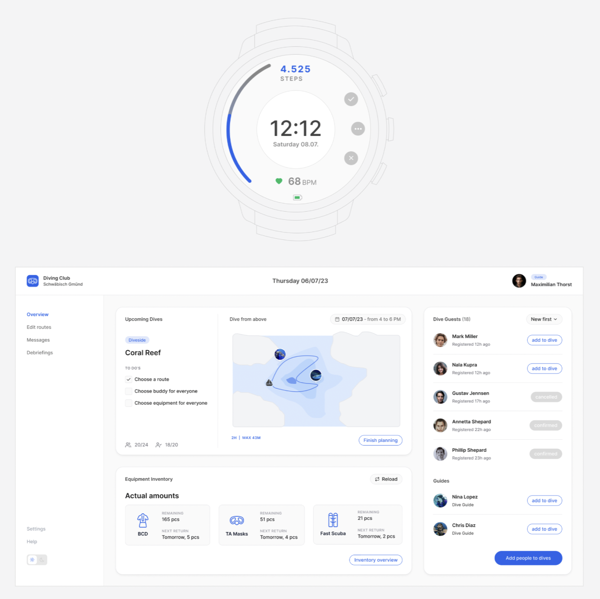
Task: Click Add people to dives button
Action: 528,558
